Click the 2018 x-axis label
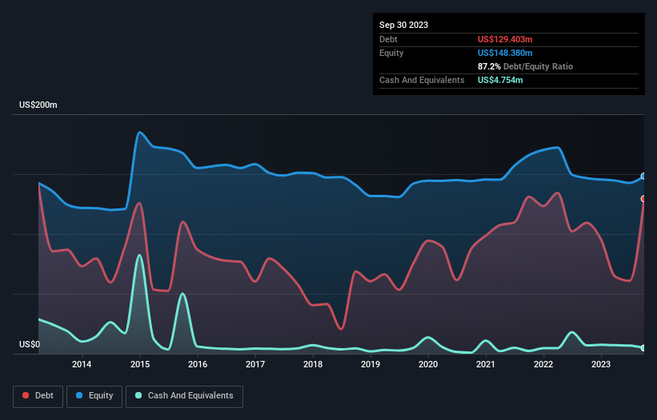This screenshot has height=420, width=657. point(313,364)
